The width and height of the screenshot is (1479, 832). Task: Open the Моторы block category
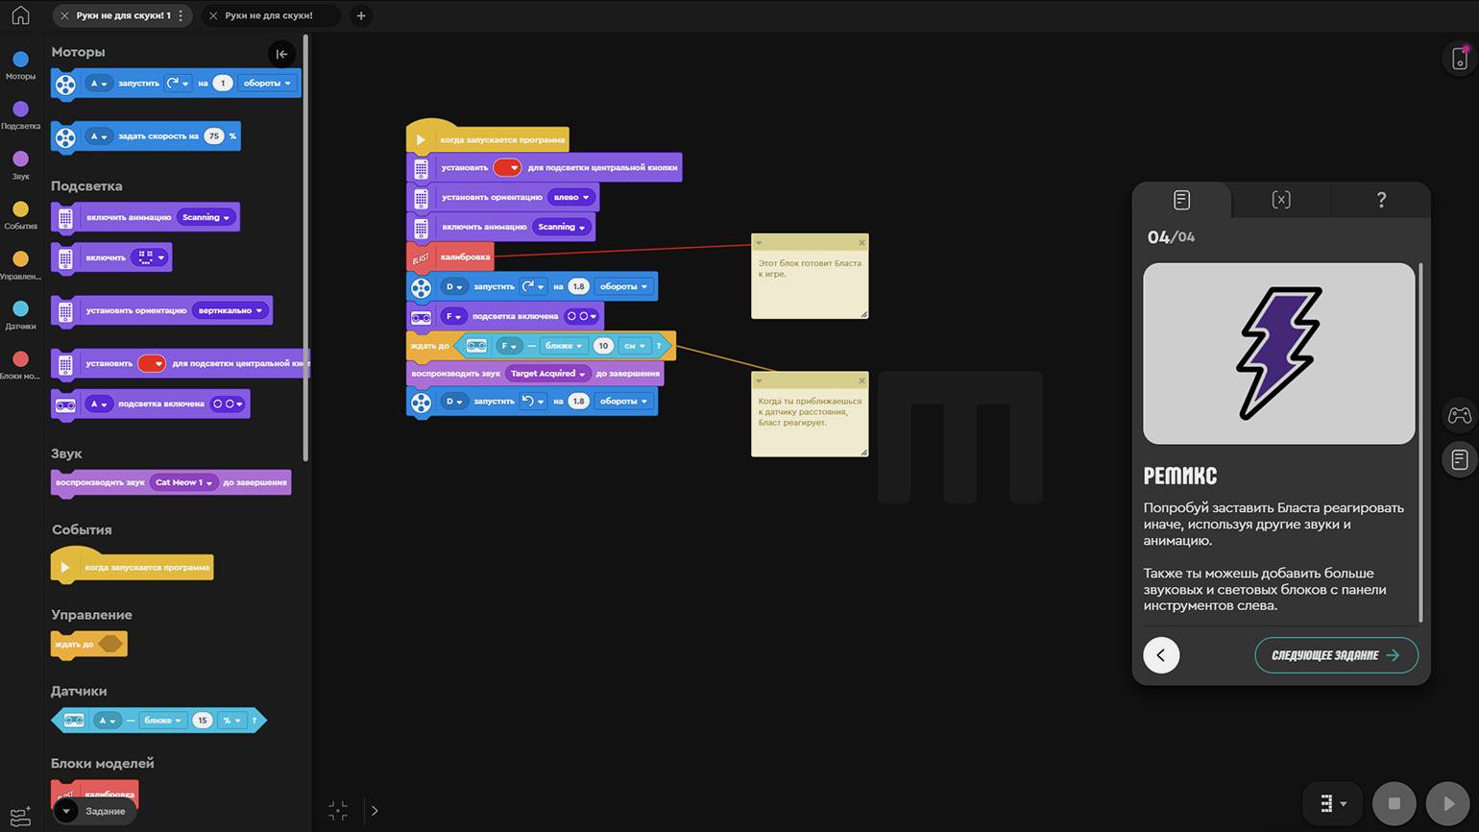coord(20,60)
